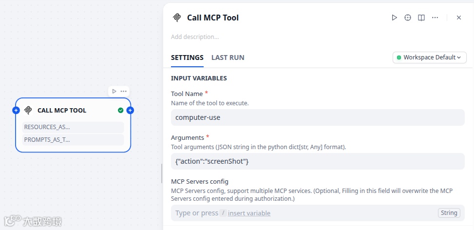Open more options ellipsis in panel header
This screenshot has width=474, height=230.
pos(435,18)
